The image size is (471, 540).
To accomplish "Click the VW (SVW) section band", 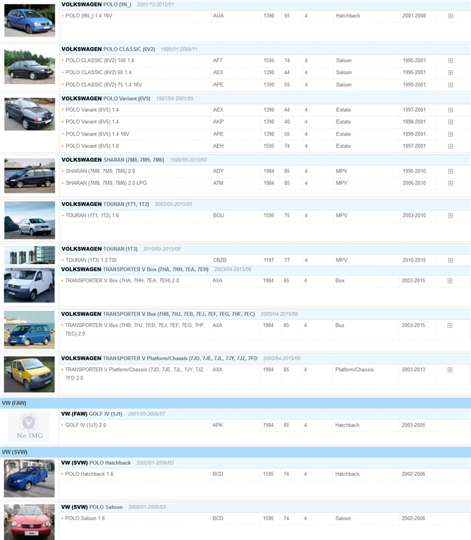I will (235, 452).
